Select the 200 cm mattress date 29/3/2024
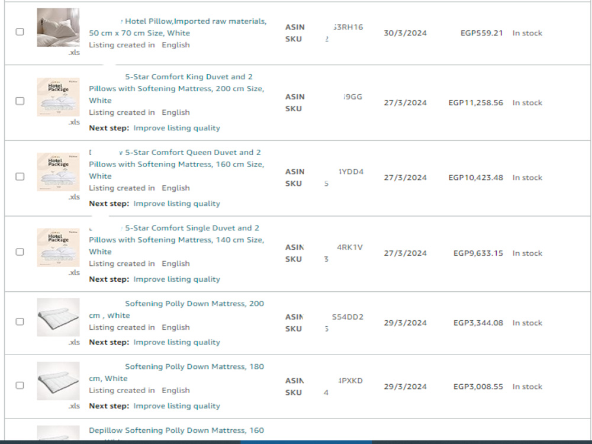This screenshot has height=444, width=592. tap(406, 323)
